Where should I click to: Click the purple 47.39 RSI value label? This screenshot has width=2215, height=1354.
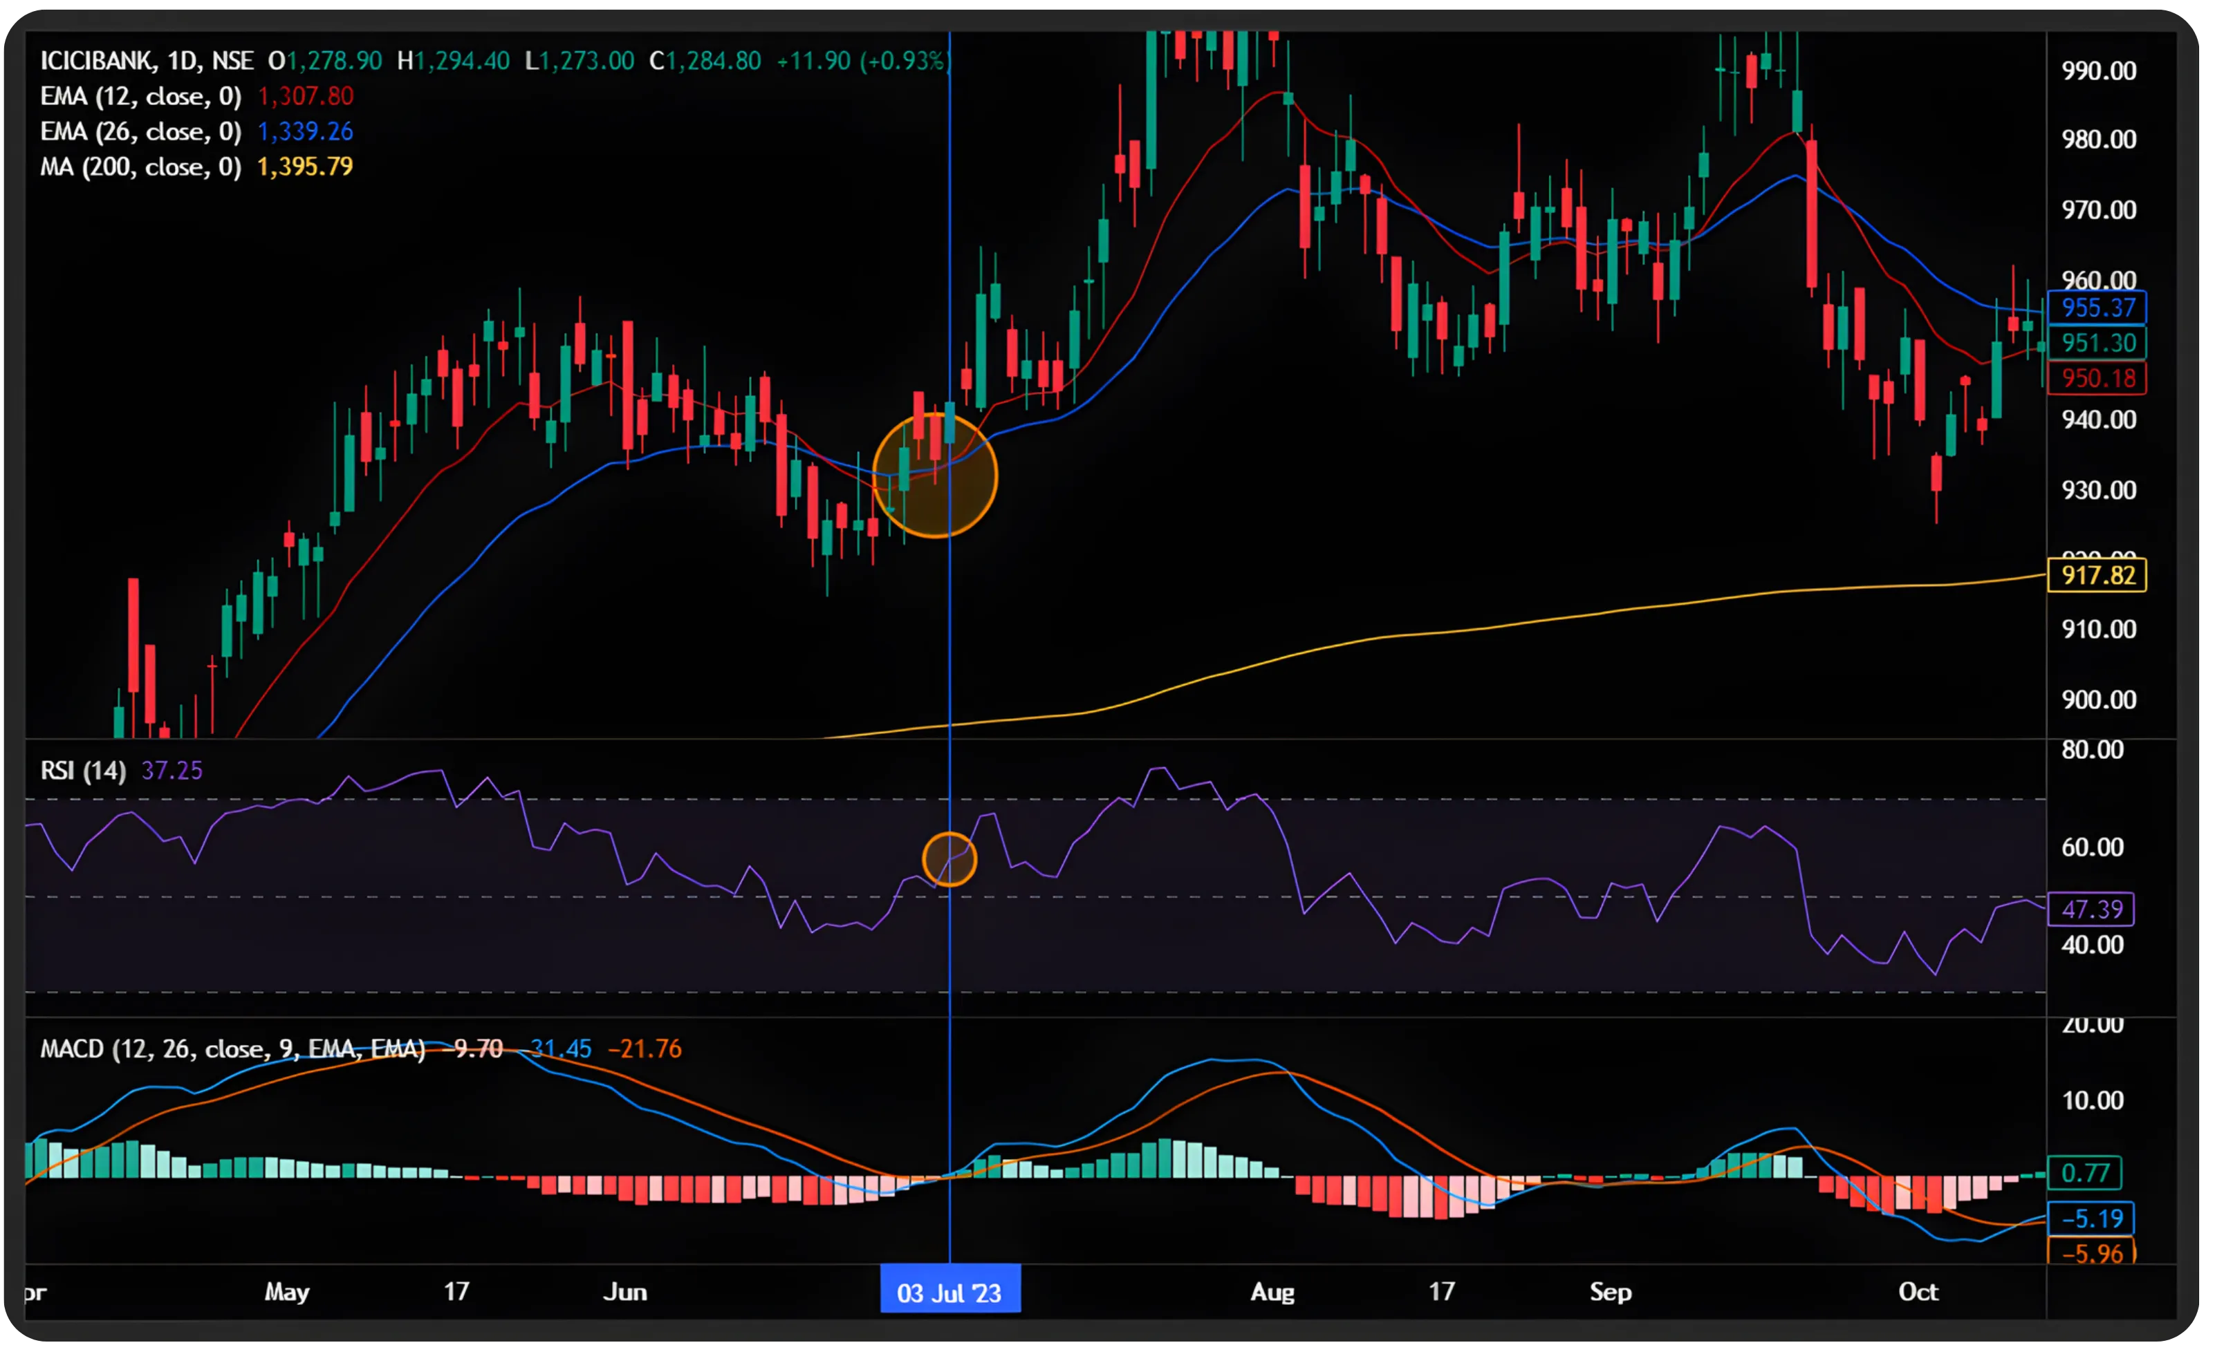(2091, 910)
